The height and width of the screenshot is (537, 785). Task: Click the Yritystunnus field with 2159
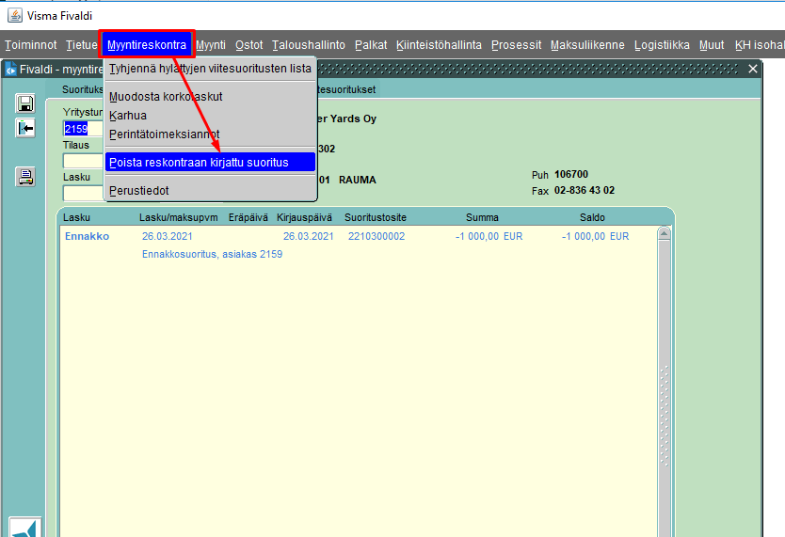[83, 129]
